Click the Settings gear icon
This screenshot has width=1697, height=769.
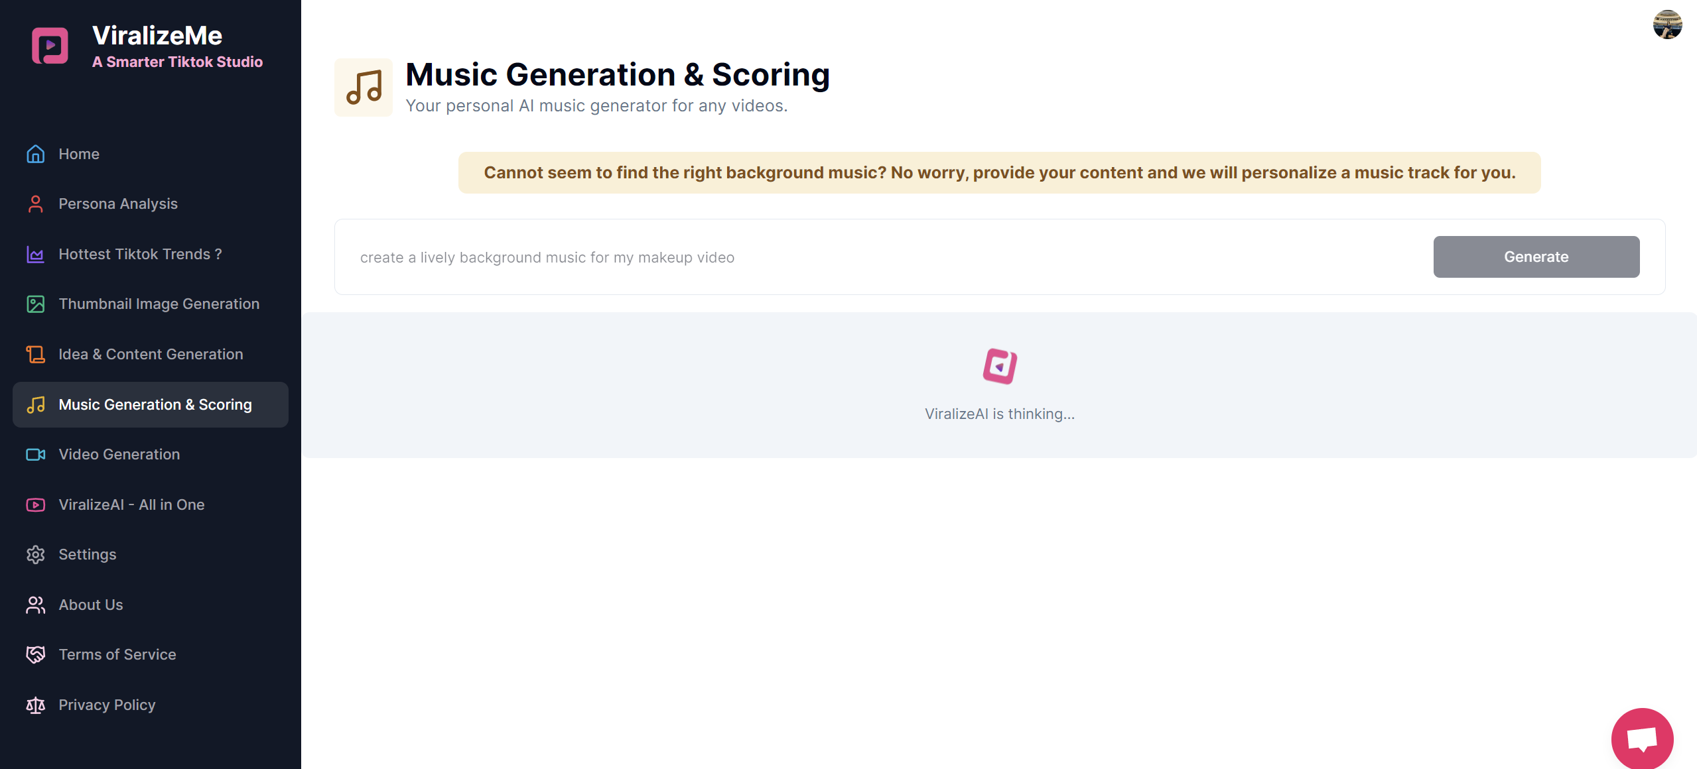pyautogui.click(x=36, y=555)
